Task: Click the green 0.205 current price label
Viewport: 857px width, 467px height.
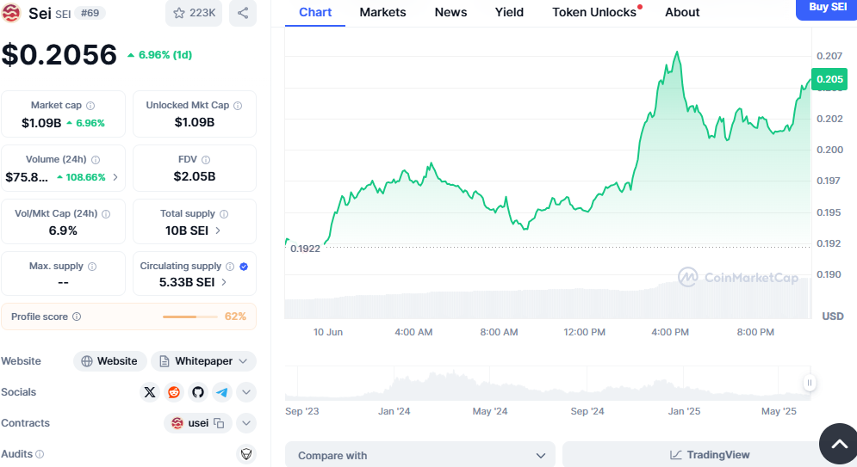Action: click(829, 80)
